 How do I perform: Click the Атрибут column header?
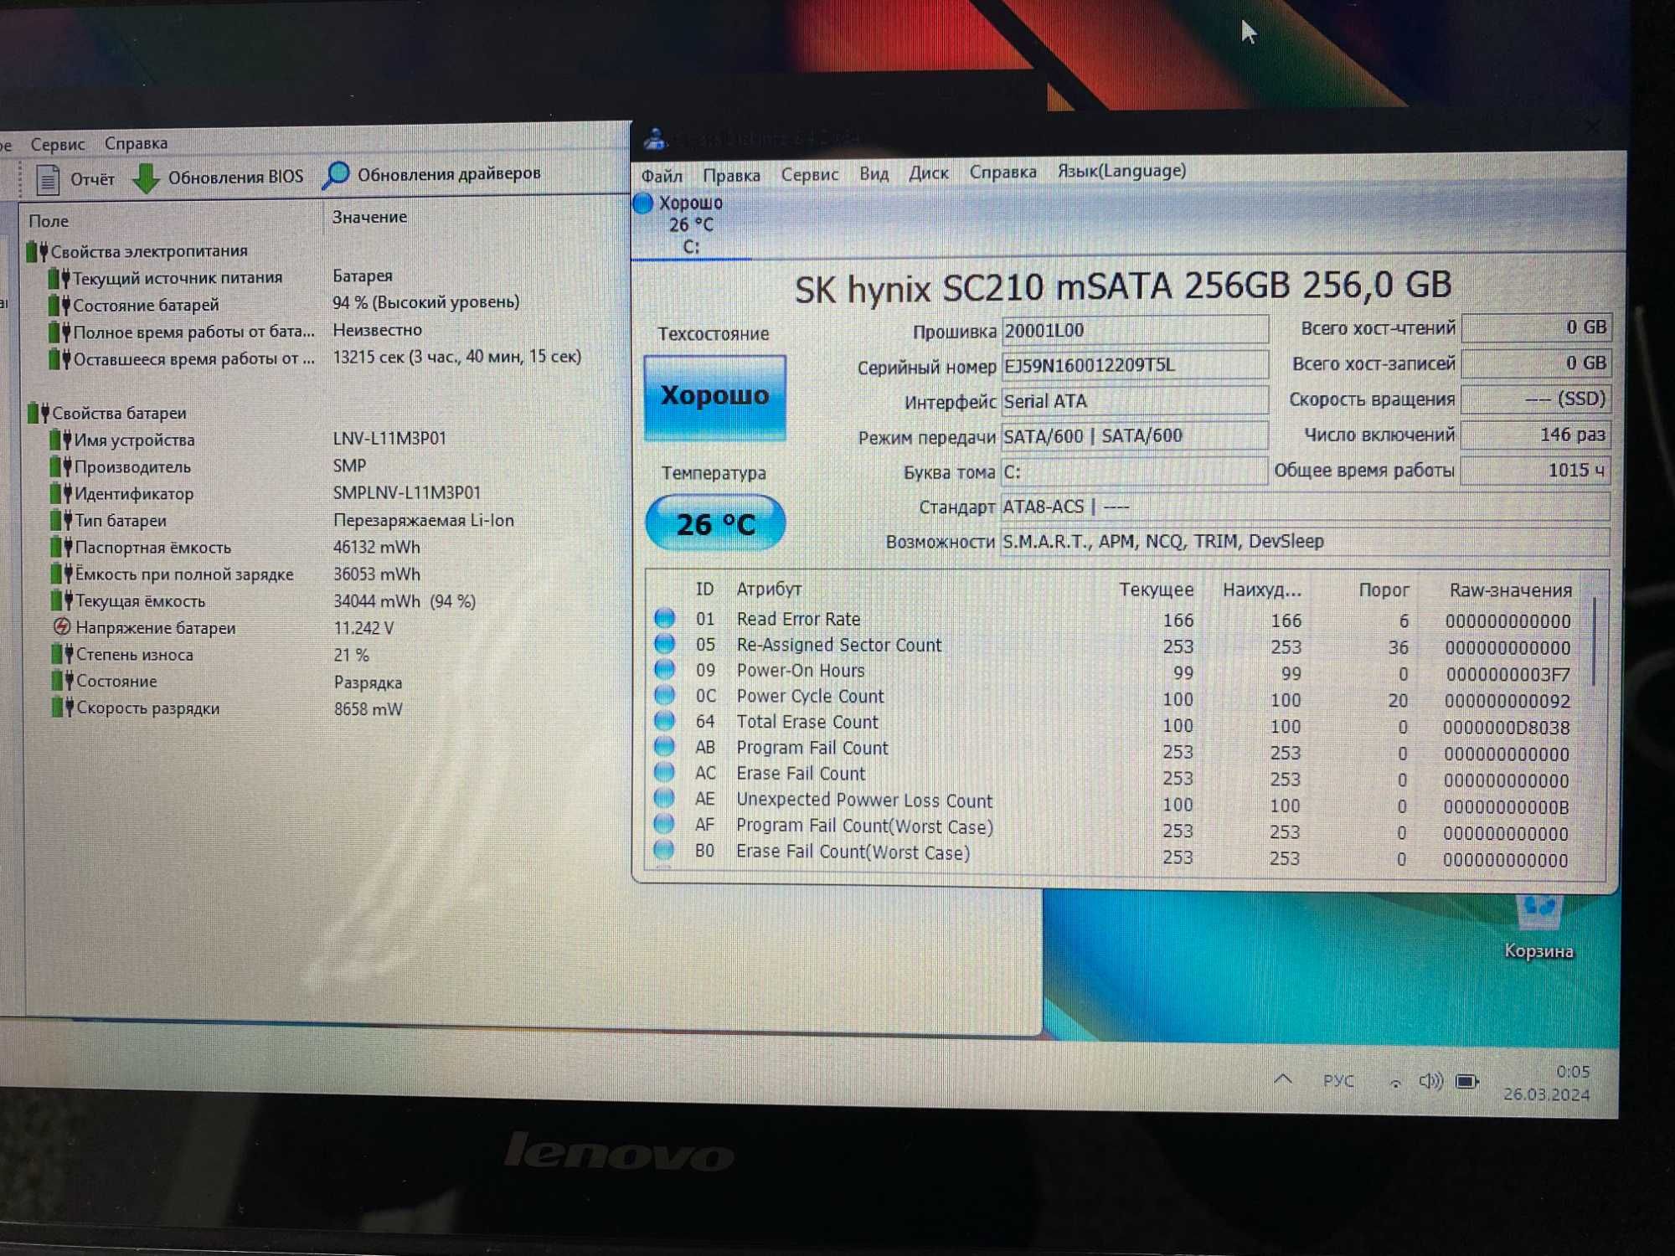coord(769,589)
